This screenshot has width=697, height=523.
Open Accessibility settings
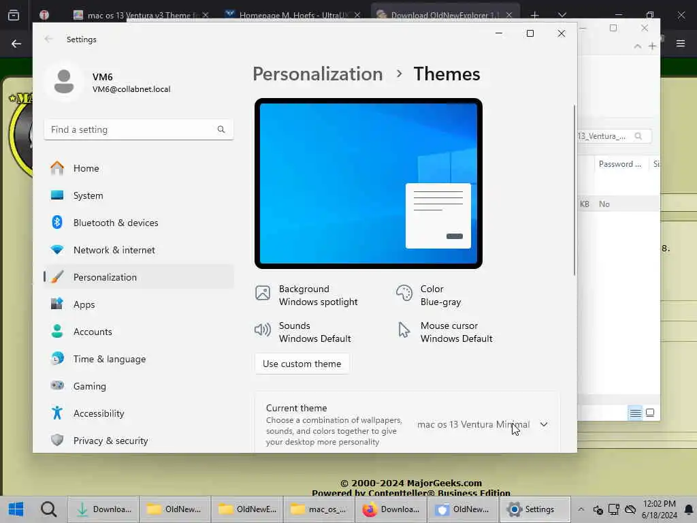(x=139, y=413)
